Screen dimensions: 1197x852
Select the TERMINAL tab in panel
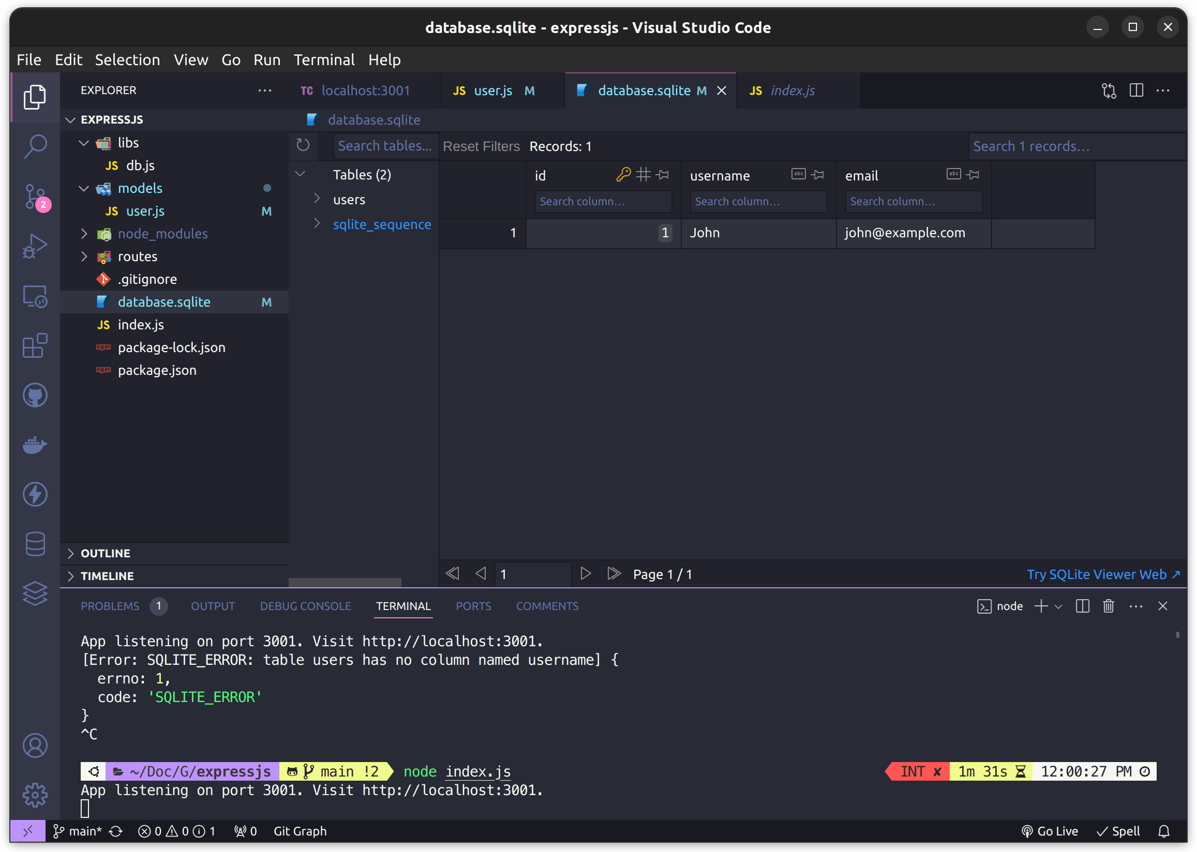pos(403,606)
